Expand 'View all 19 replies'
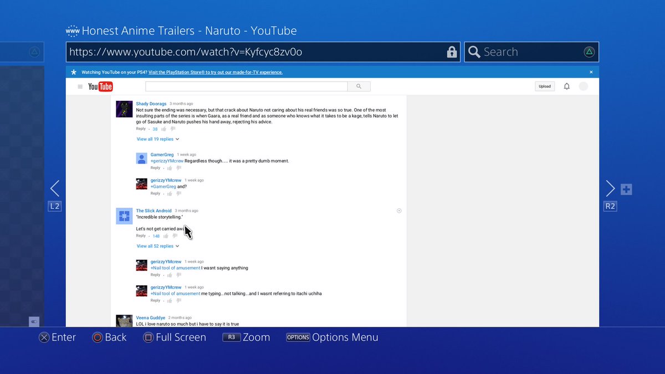Viewport: 665px width, 374px height. coord(158,139)
